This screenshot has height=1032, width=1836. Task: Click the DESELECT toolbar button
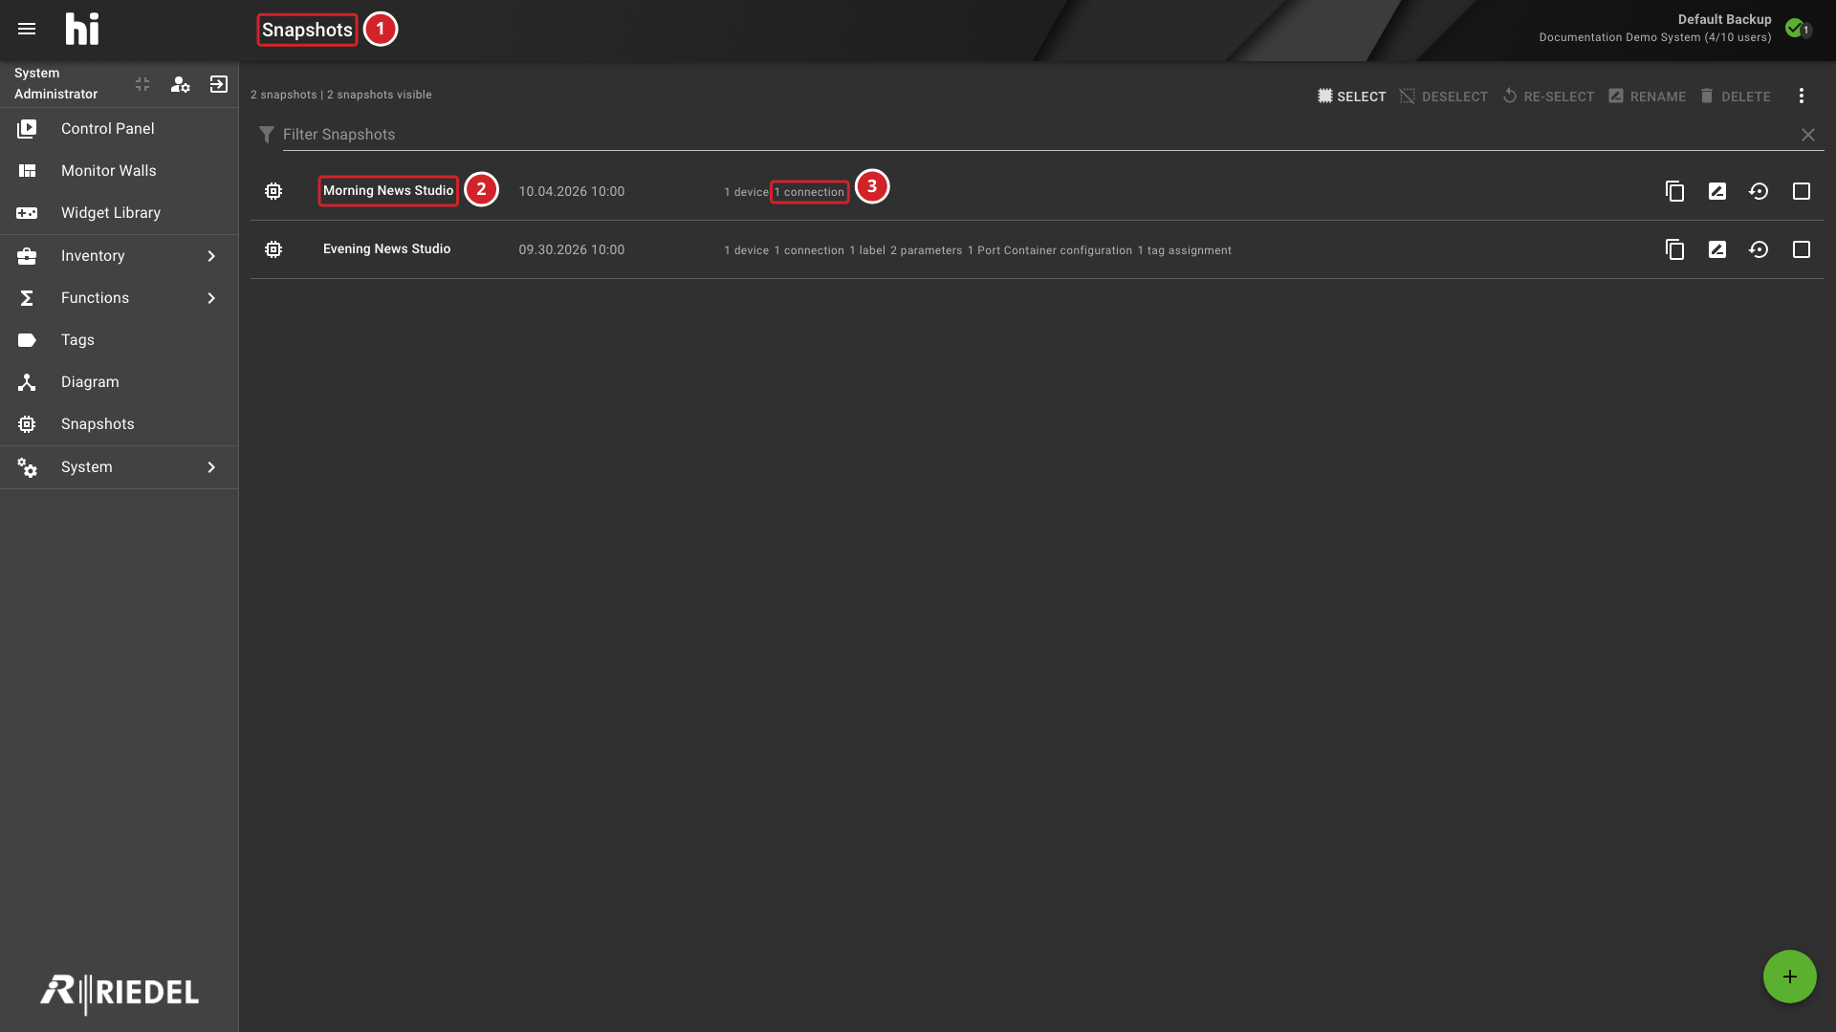[x=1443, y=96]
